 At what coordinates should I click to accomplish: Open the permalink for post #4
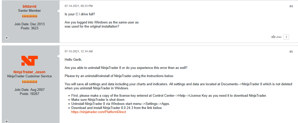(x=291, y=6)
